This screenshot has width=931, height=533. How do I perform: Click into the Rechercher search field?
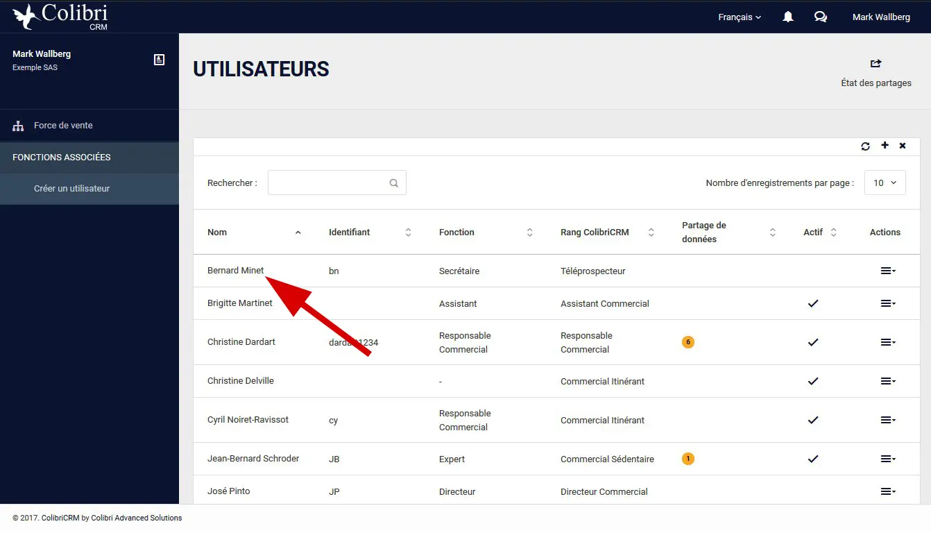337,183
